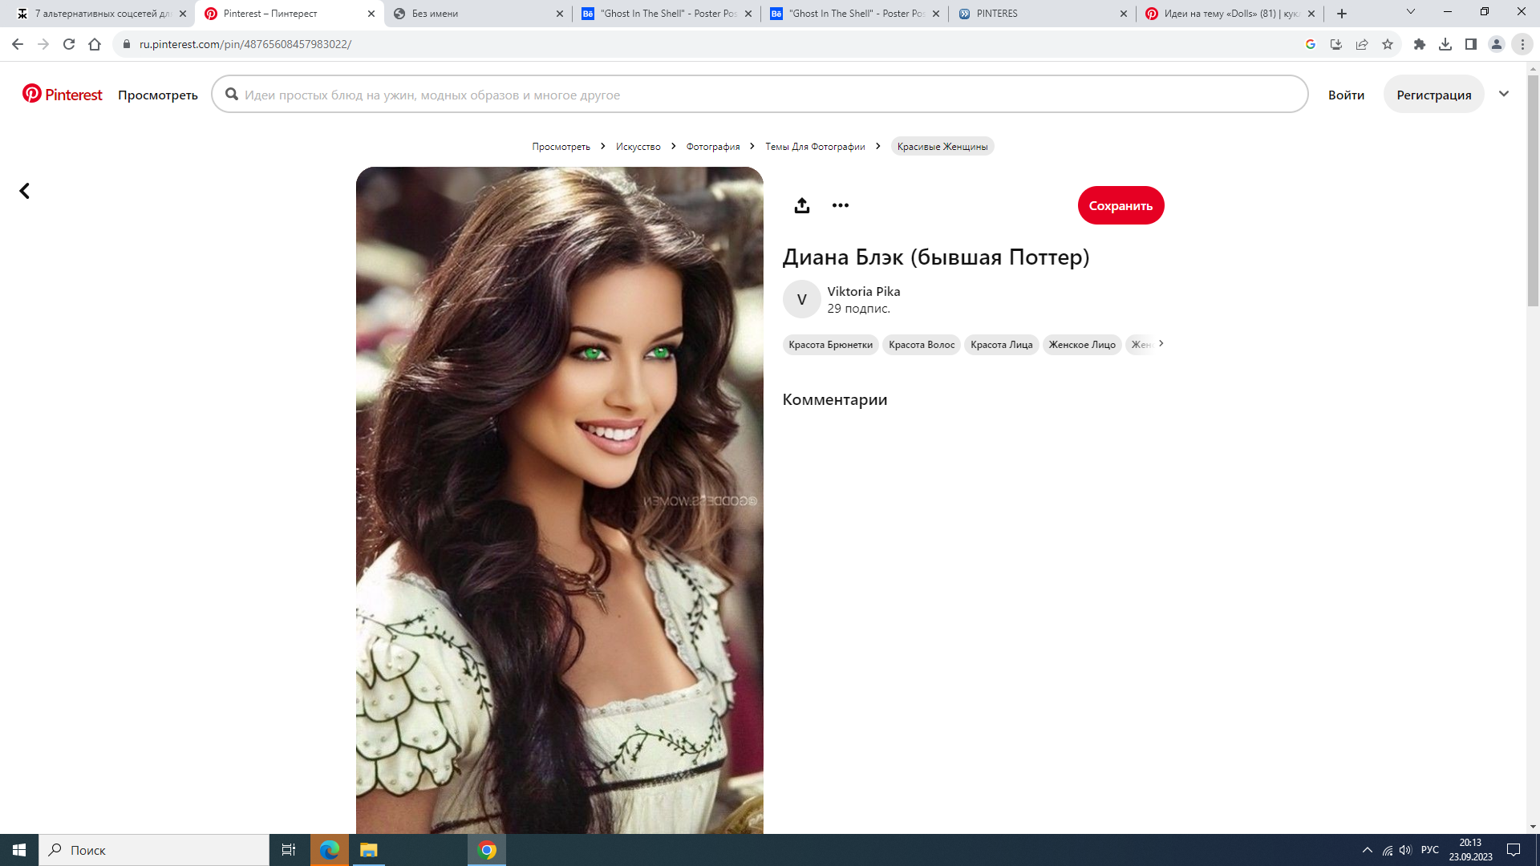Open the Chrome profile avatar
Viewport: 1540px width, 866px height.
pyautogui.click(x=1497, y=44)
